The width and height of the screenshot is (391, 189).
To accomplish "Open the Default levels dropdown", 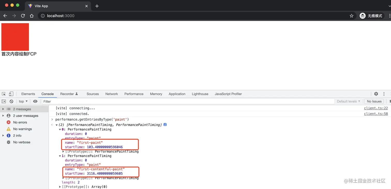I will (x=348, y=101).
